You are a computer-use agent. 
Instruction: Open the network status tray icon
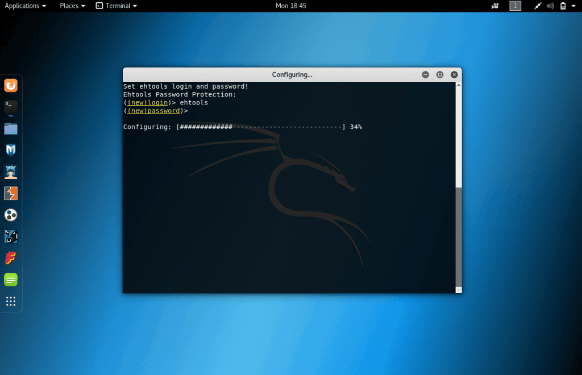(537, 6)
